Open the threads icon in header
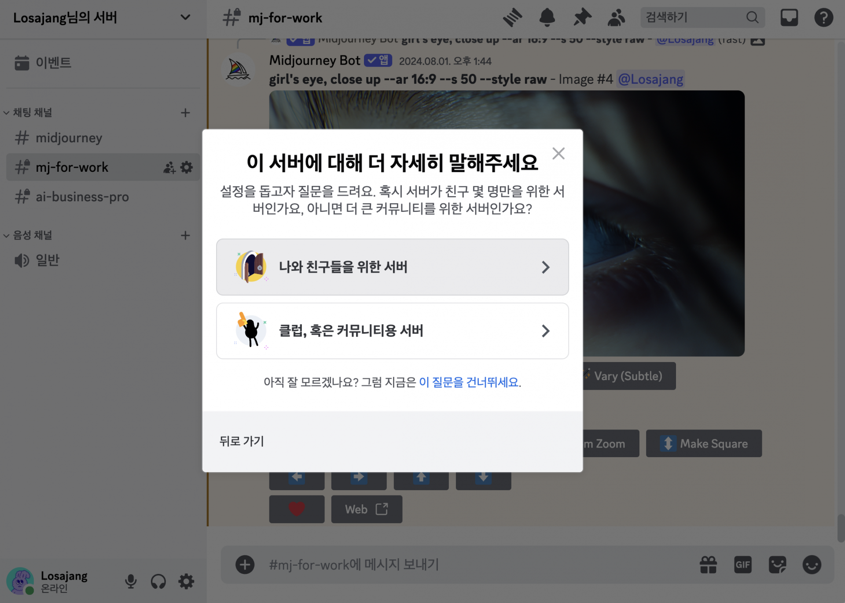The image size is (845, 603). click(x=512, y=18)
